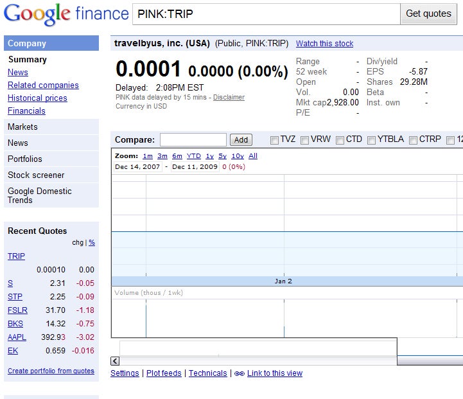This screenshot has width=463, height=399.
Task: Click AAPL price 392.93
Action: [53, 337]
